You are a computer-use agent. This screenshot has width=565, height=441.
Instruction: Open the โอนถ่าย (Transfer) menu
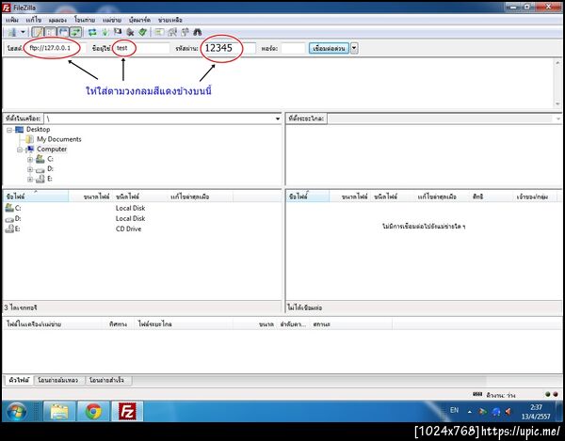click(x=85, y=20)
